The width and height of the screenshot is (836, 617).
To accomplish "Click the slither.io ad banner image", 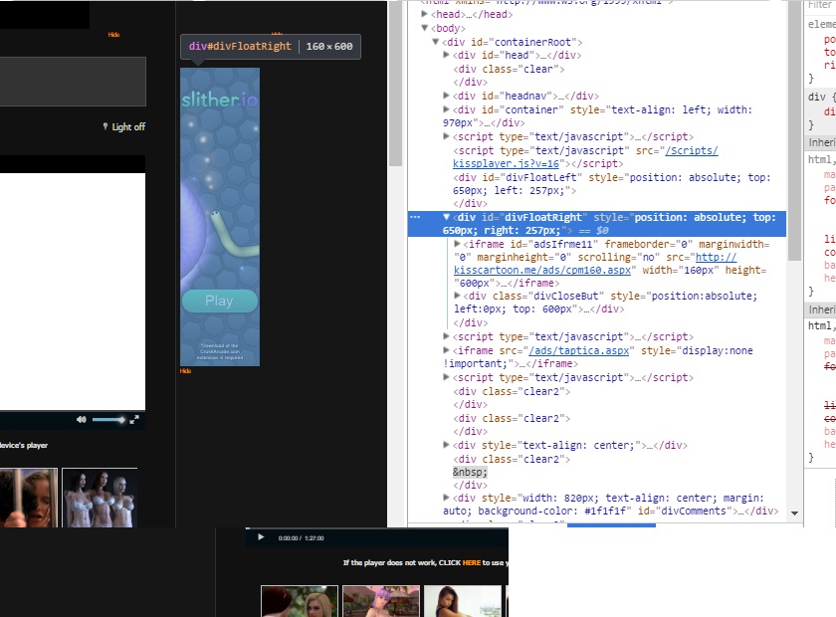I will click(x=220, y=217).
